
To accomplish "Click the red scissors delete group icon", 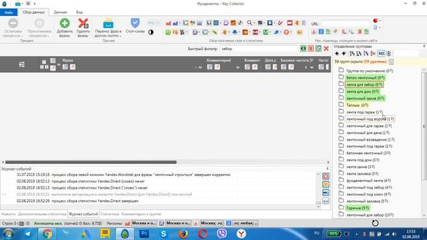I will click(373, 53).
